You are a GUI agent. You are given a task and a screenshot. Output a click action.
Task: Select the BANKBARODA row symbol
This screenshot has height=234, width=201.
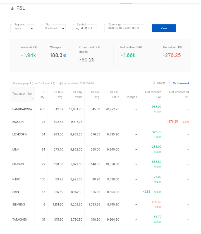point(22,109)
